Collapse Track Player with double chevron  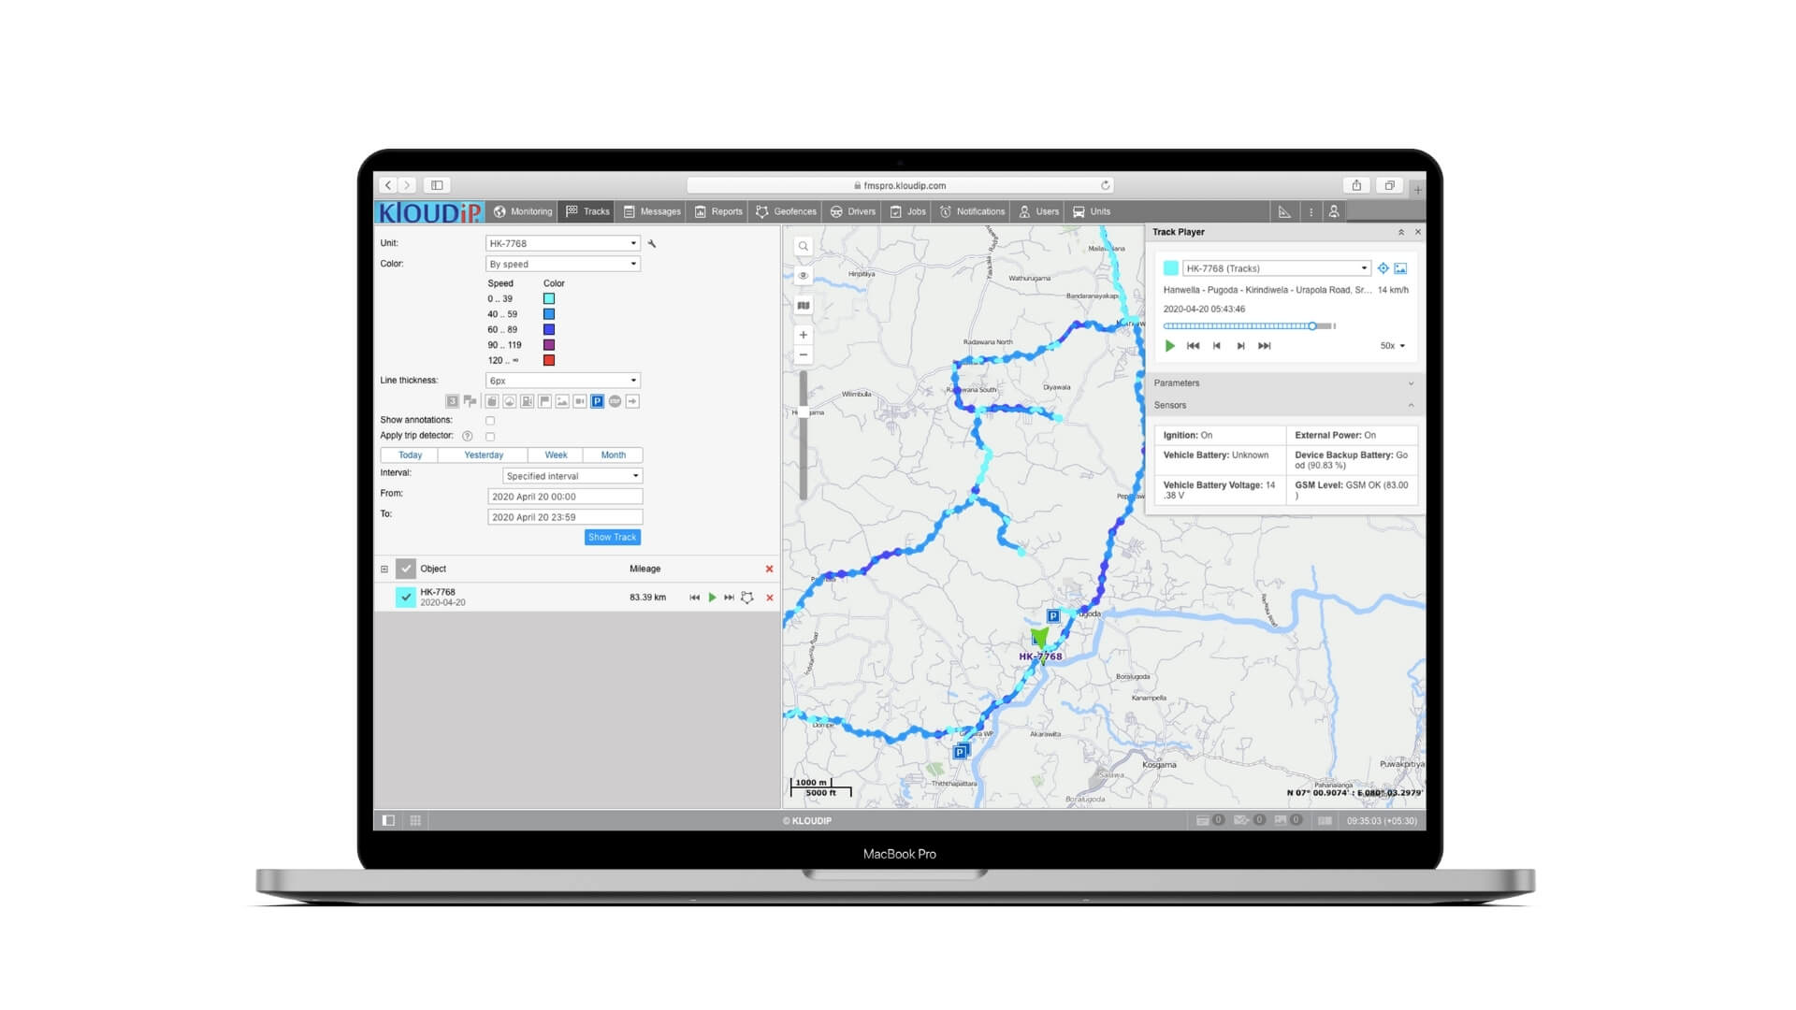[1400, 232]
